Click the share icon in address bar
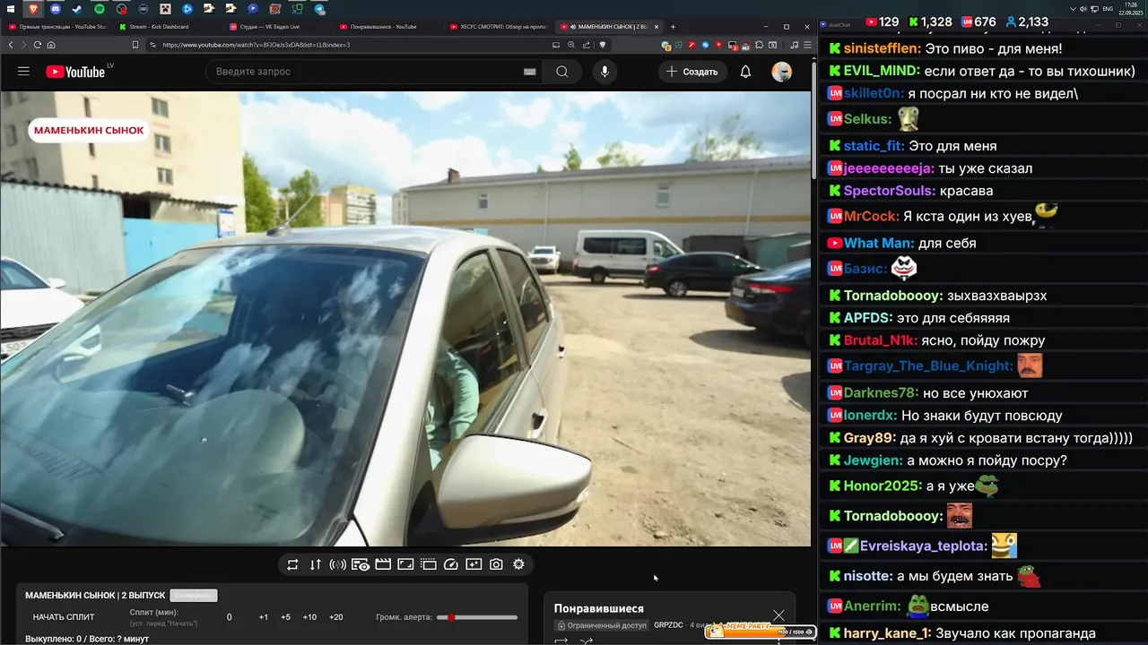1148x645 pixels. 587,45
